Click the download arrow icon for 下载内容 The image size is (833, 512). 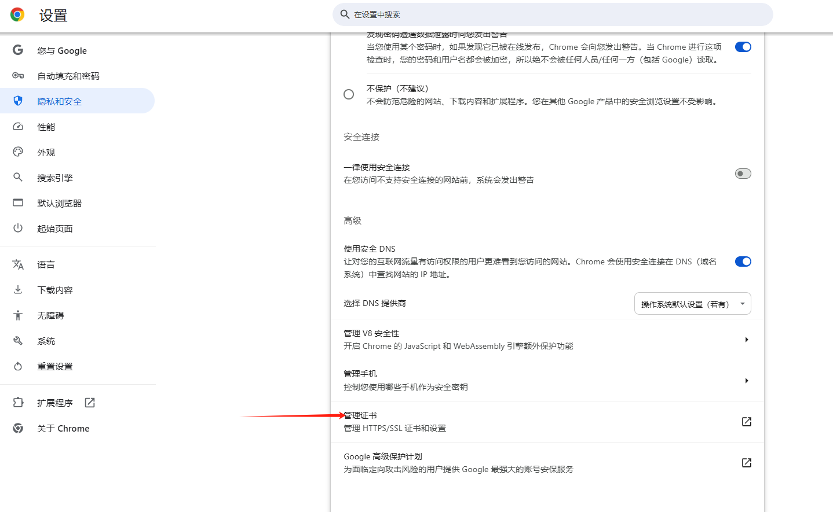(x=18, y=290)
